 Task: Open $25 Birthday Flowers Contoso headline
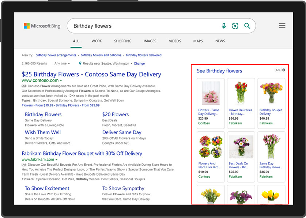(91, 74)
